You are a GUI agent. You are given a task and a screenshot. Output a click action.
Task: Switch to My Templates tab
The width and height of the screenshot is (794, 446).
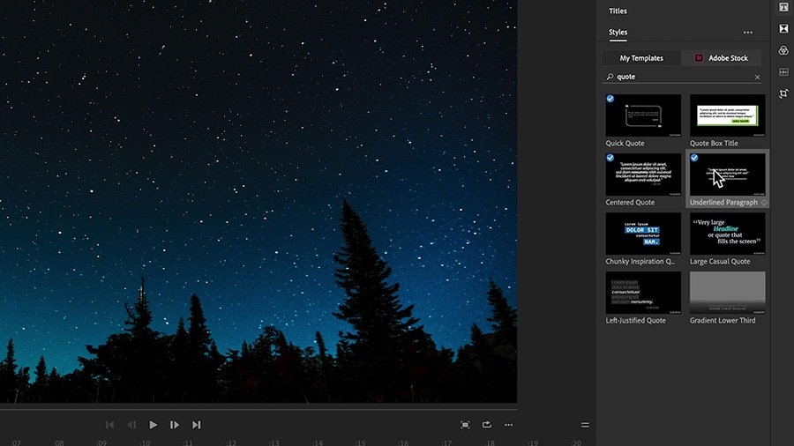pos(641,58)
